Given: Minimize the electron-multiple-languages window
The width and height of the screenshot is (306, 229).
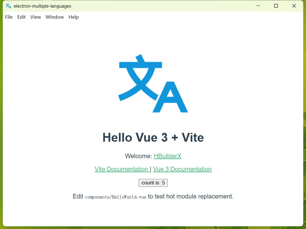Looking at the screenshot, I should (x=258, y=6).
